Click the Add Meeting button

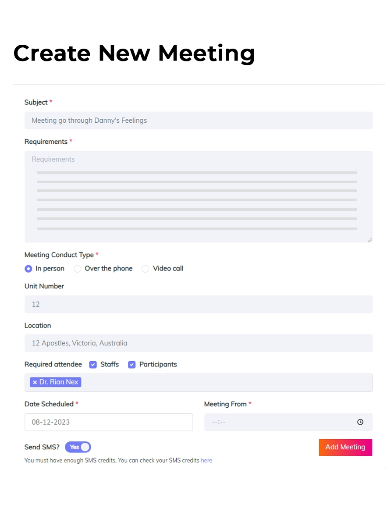(345, 448)
